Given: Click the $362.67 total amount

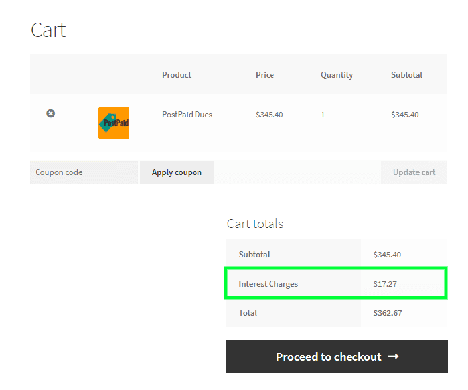Looking at the screenshot, I should click(388, 313).
